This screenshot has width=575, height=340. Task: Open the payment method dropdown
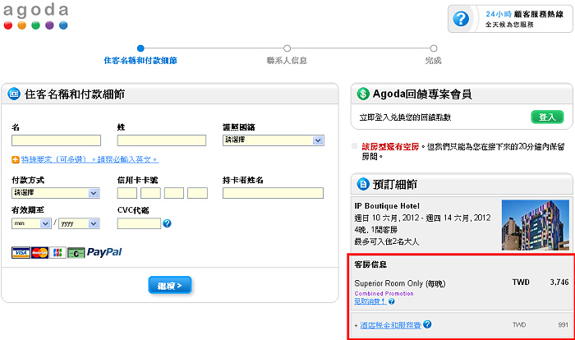(56, 193)
